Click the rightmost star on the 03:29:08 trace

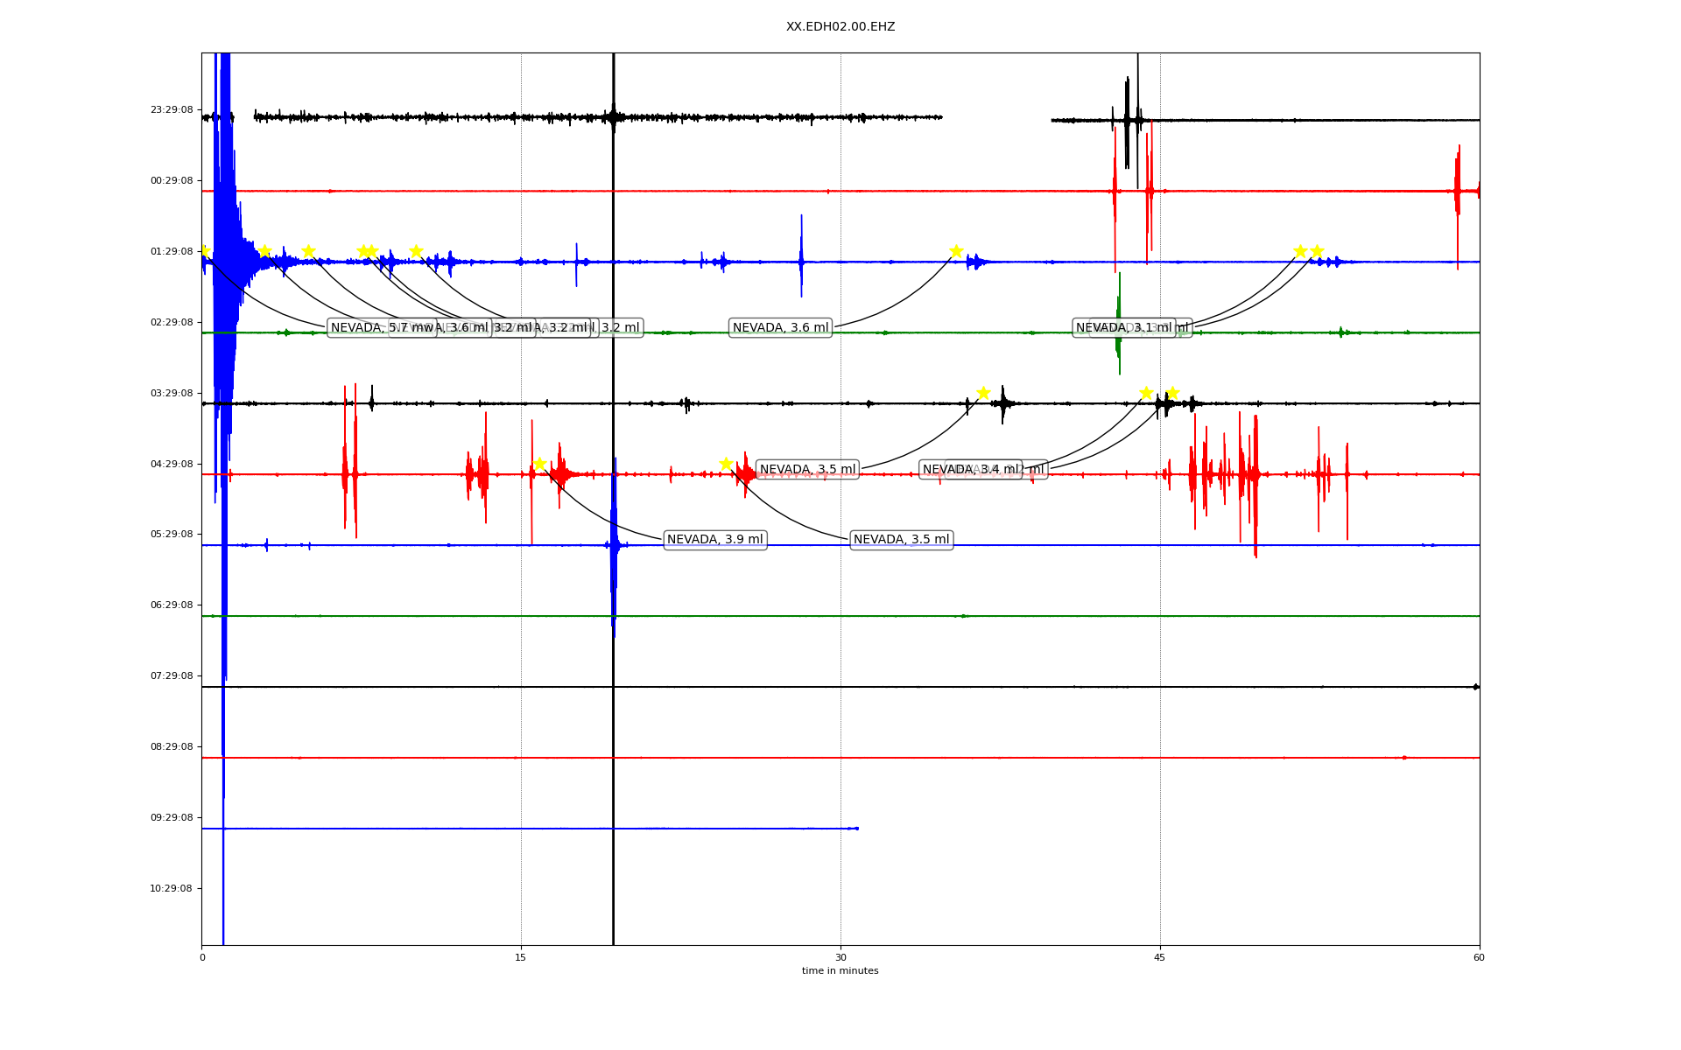1172,393
